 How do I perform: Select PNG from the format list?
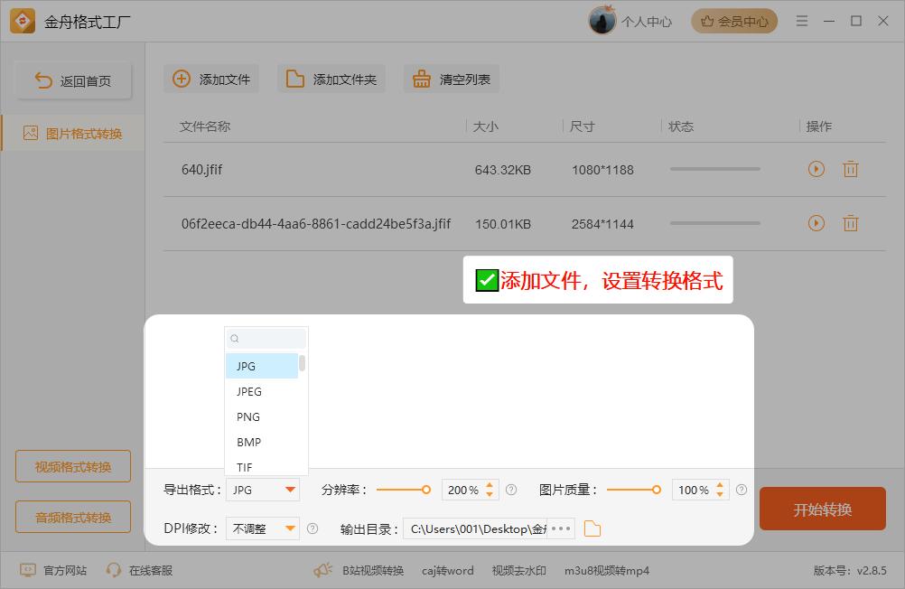click(248, 416)
